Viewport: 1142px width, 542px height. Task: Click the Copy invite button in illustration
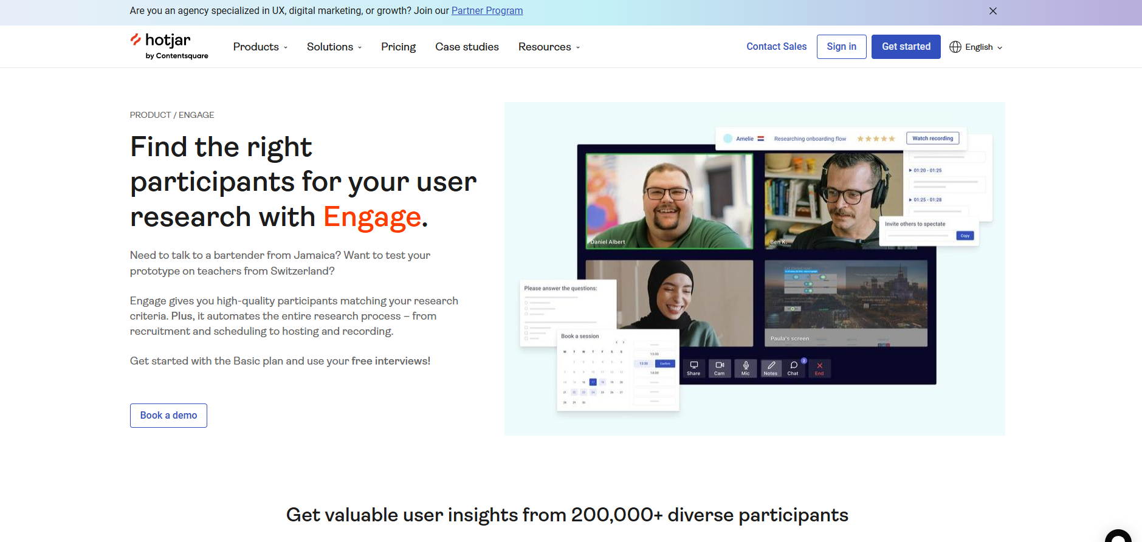965,236
